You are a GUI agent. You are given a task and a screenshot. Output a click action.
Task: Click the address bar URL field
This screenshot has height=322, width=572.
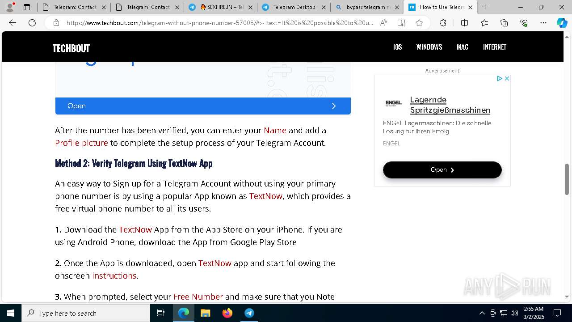point(219,23)
